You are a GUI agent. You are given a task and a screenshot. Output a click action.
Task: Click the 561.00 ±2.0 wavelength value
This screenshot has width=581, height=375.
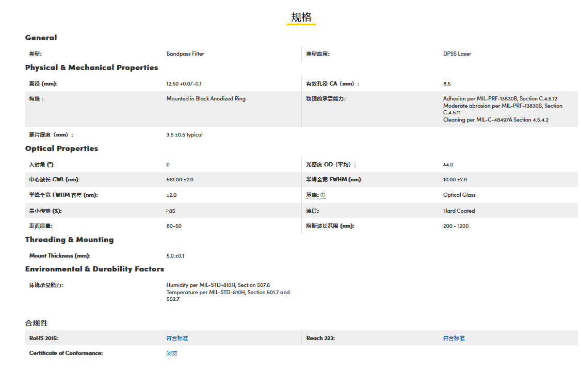[x=180, y=180]
